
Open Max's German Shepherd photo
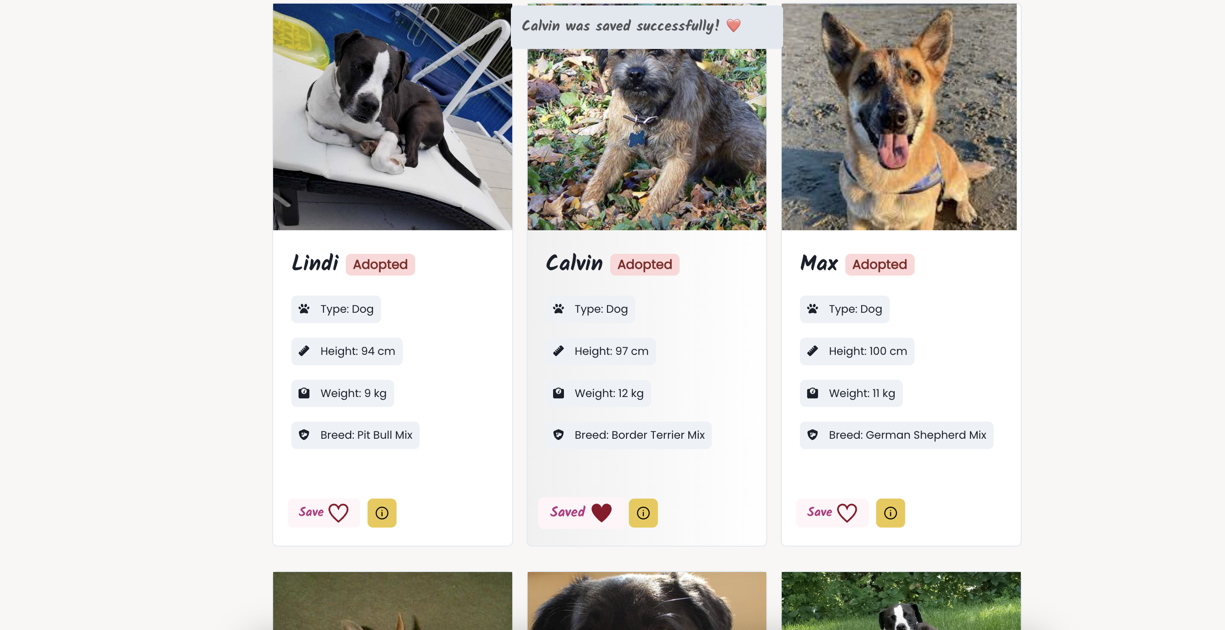point(899,117)
